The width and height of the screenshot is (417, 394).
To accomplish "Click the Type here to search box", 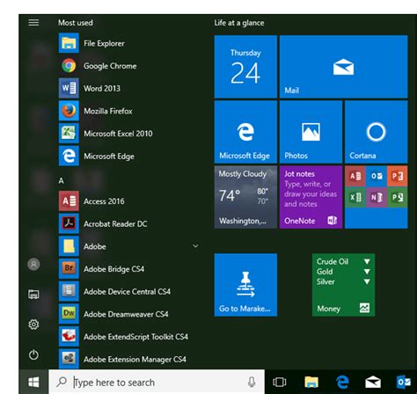I will tap(157, 382).
